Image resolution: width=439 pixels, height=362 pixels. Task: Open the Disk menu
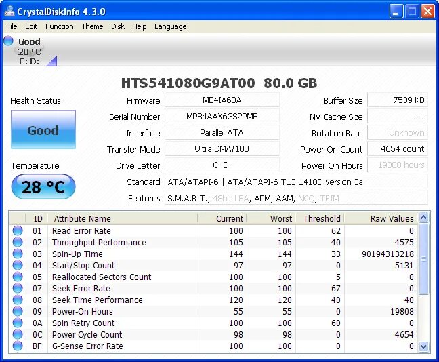(x=118, y=26)
